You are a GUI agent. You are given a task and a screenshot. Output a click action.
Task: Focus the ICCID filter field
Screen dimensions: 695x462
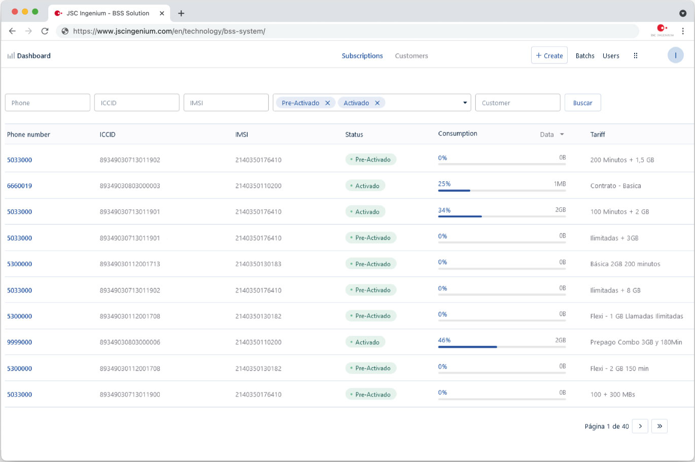[x=137, y=103]
